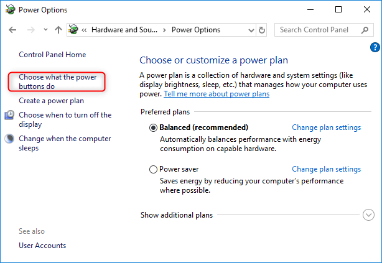
Task: Click the search magnifier icon
Action: (363, 30)
